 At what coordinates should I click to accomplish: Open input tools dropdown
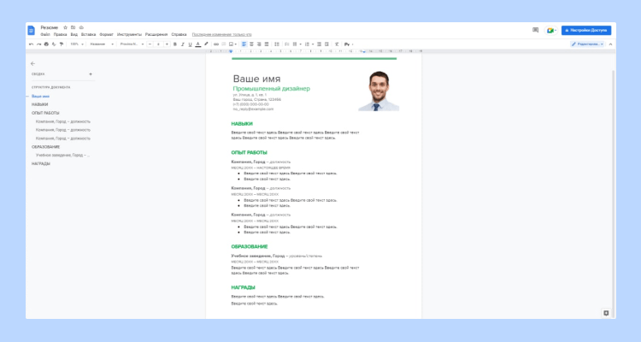[349, 44]
